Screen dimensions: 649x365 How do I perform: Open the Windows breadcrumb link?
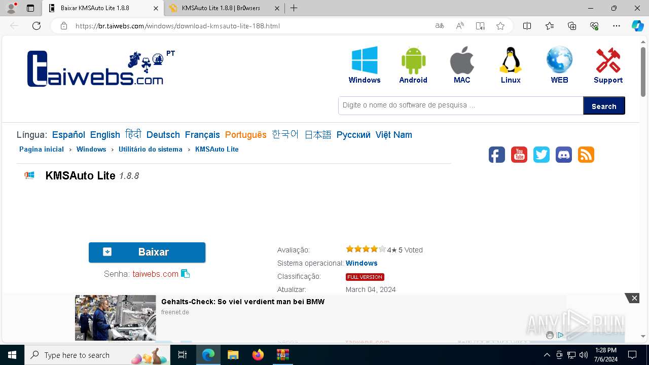[91, 149]
